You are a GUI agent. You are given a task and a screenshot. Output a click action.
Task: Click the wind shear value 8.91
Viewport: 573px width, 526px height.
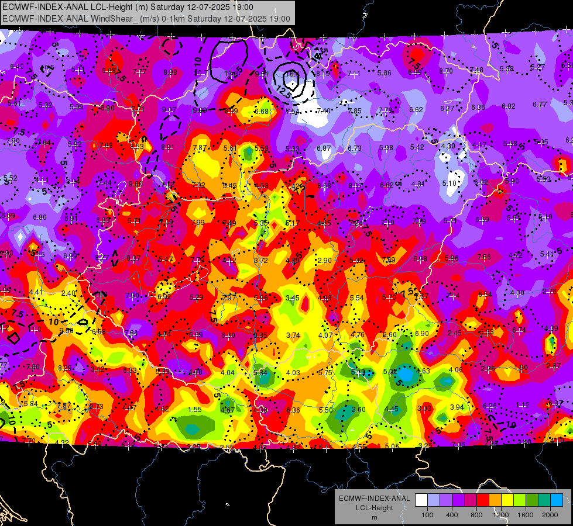(x=168, y=147)
